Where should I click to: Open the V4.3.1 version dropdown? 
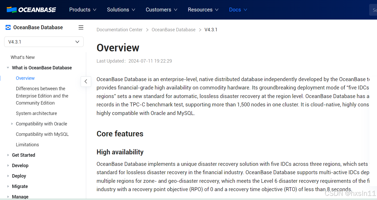coord(44,42)
